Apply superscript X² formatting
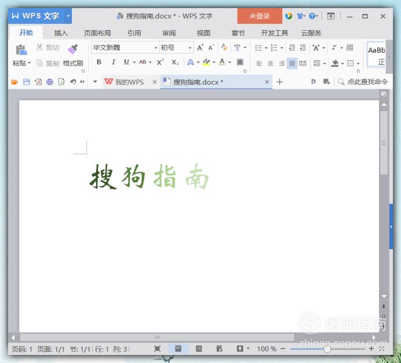The image size is (401, 363). pyautogui.click(x=160, y=62)
